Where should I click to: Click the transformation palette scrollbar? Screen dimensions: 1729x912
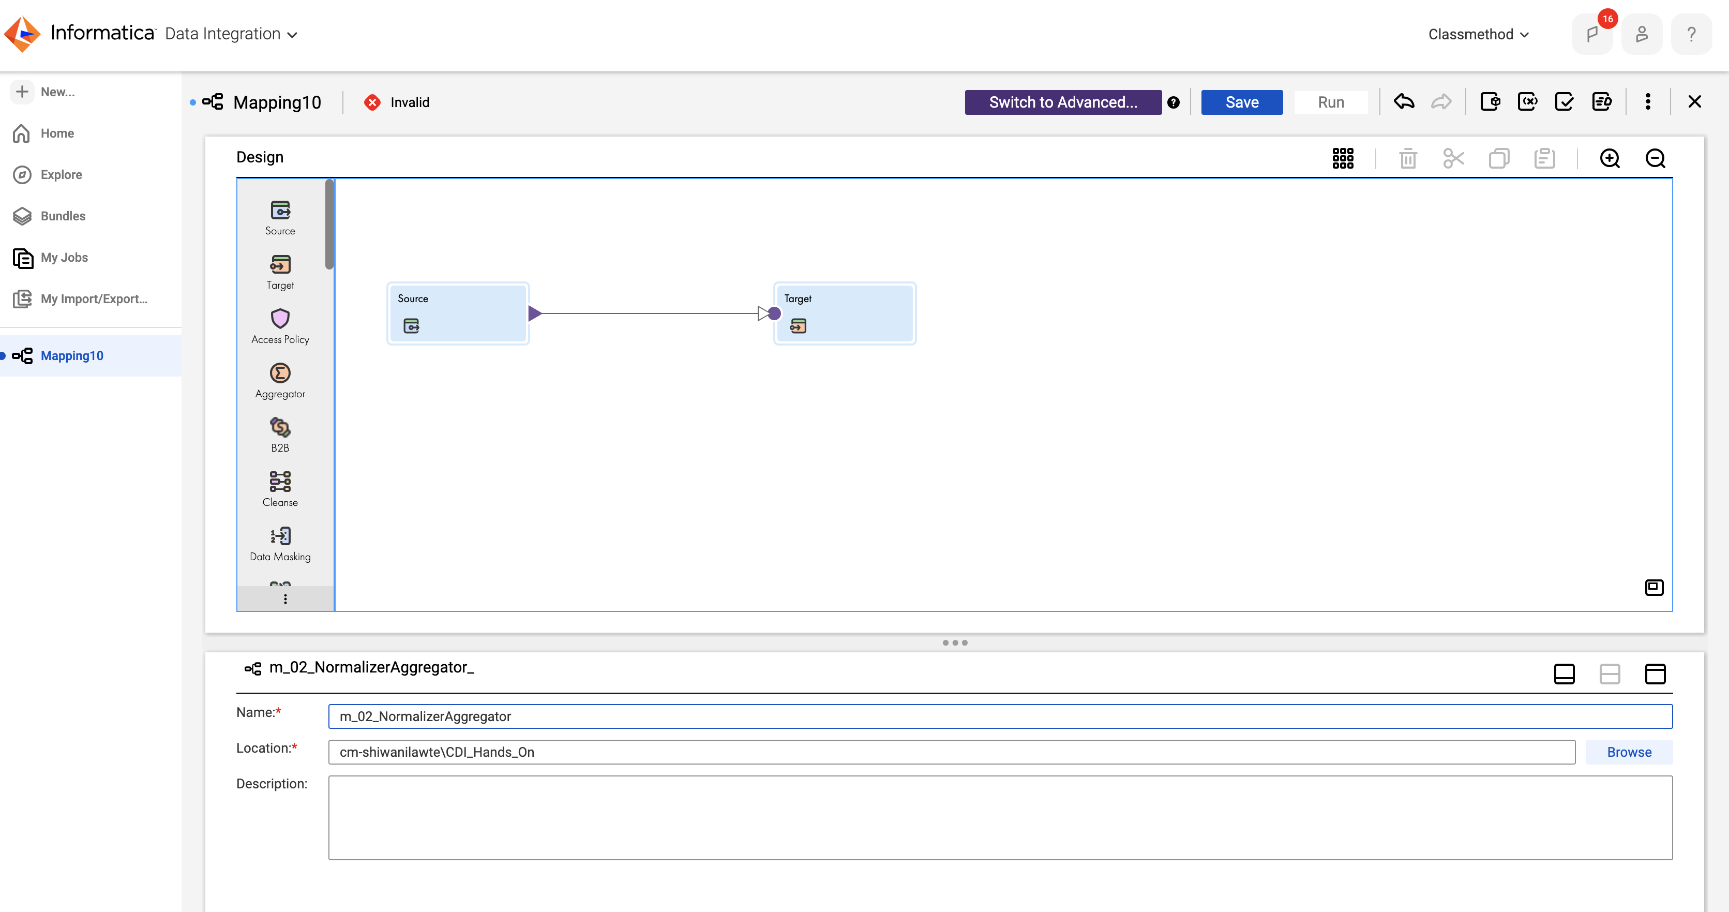pyautogui.click(x=329, y=225)
